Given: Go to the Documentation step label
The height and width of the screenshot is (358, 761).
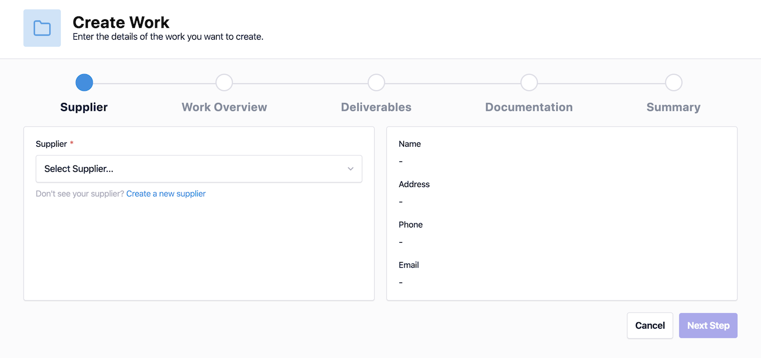Looking at the screenshot, I should [529, 107].
